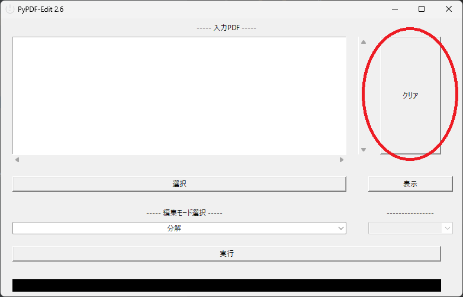Click the 選択 button to choose PDFs
The image size is (463, 297).
click(179, 184)
